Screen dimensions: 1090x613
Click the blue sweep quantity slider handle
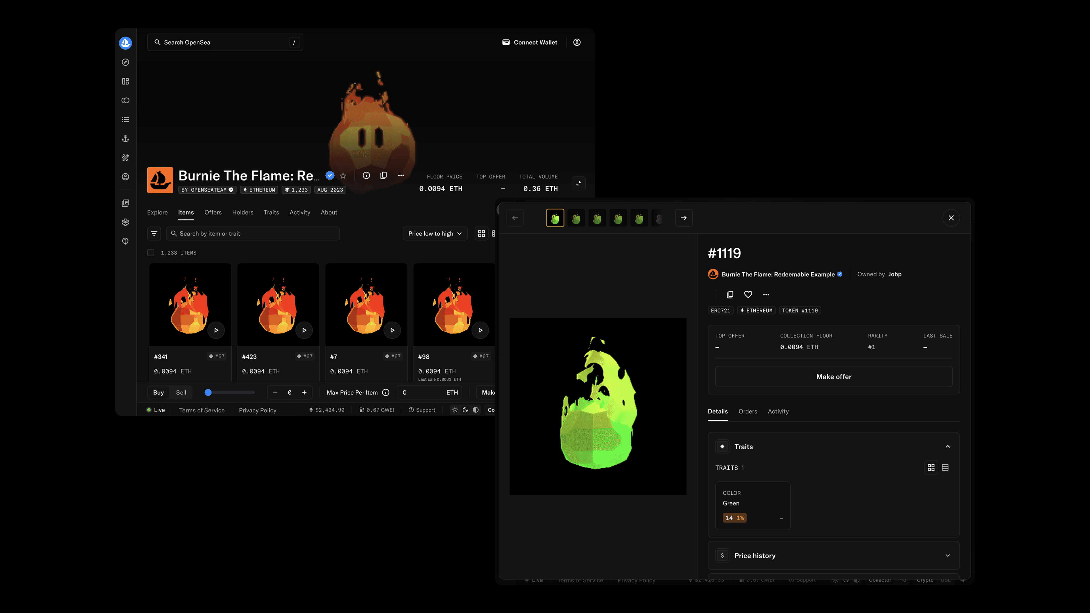pyautogui.click(x=208, y=392)
